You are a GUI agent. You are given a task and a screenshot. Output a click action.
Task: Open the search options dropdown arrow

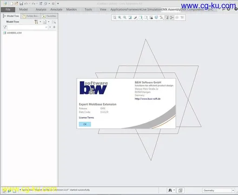pyautogui.click(x=50, y=27)
